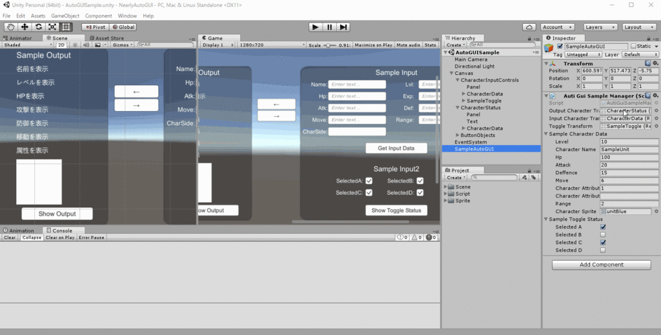Expand the Script folder in Project
661x335 pixels.
(x=445, y=194)
